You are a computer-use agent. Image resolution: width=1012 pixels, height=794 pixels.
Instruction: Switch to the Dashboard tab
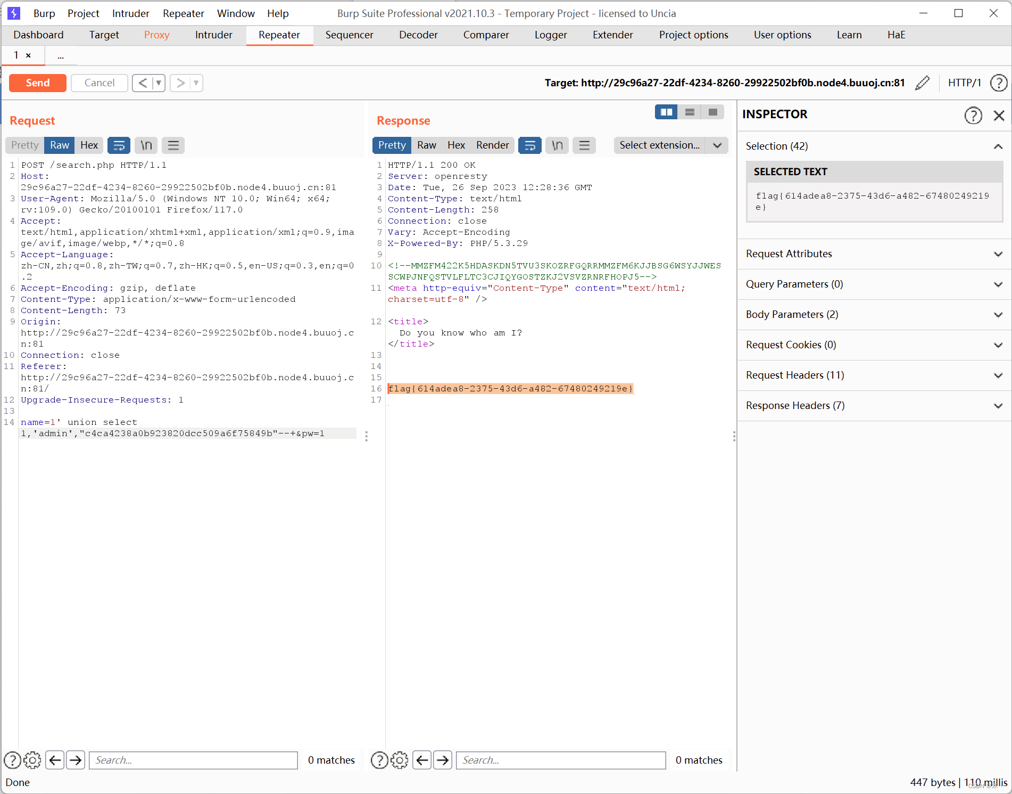tap(38, 35)
